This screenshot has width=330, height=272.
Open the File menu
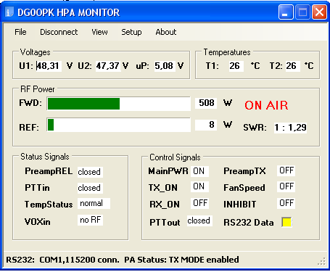pos(20,32)
